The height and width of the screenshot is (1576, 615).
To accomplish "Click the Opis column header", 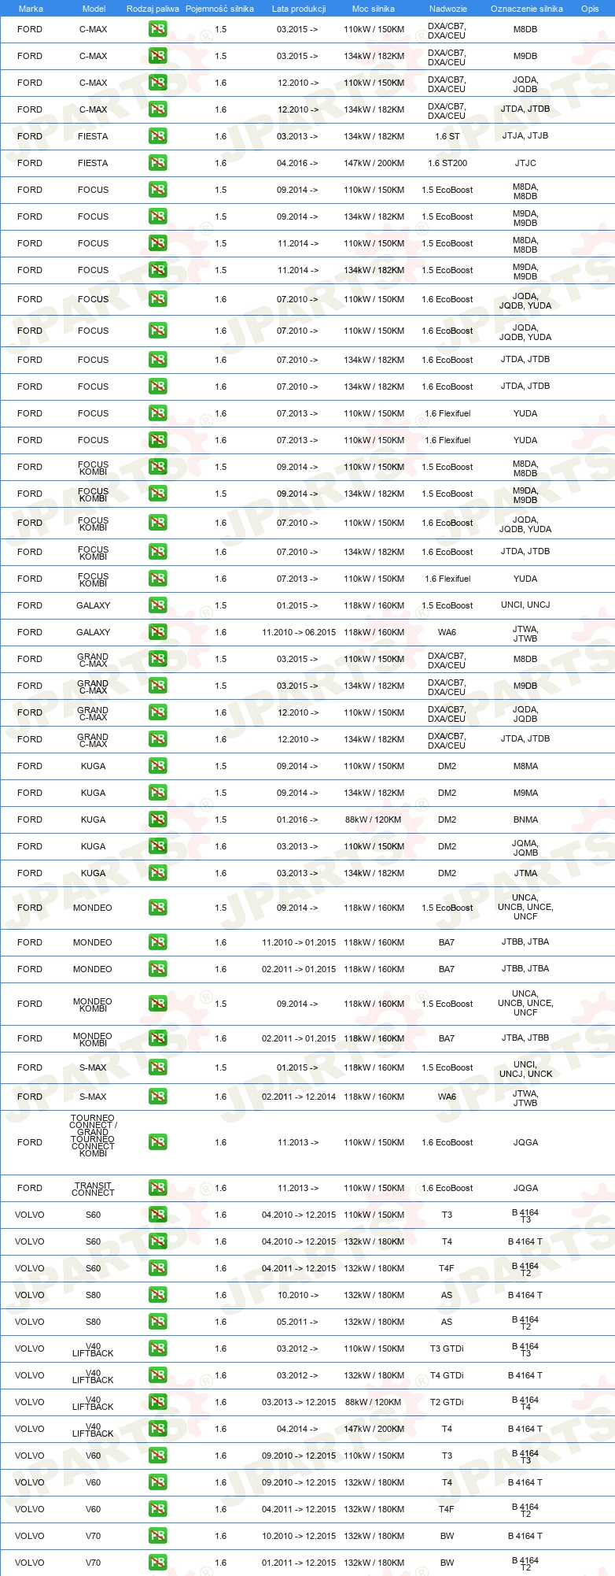I will [590, 9].
